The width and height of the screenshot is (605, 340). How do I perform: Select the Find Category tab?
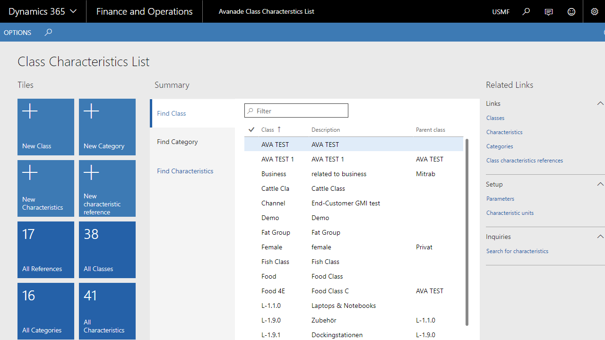pyautogui.click(x=193, y=142)
